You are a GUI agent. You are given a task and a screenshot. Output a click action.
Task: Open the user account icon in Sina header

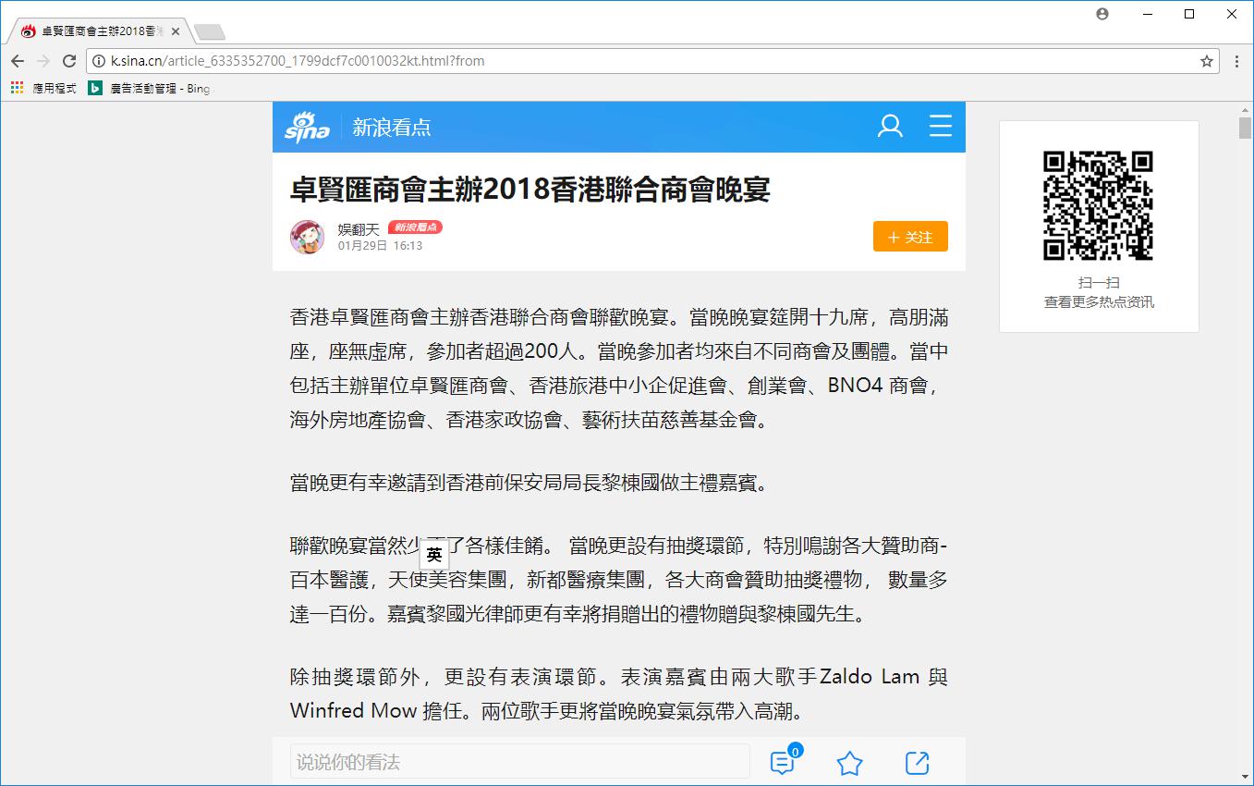(x=890, y=127)
